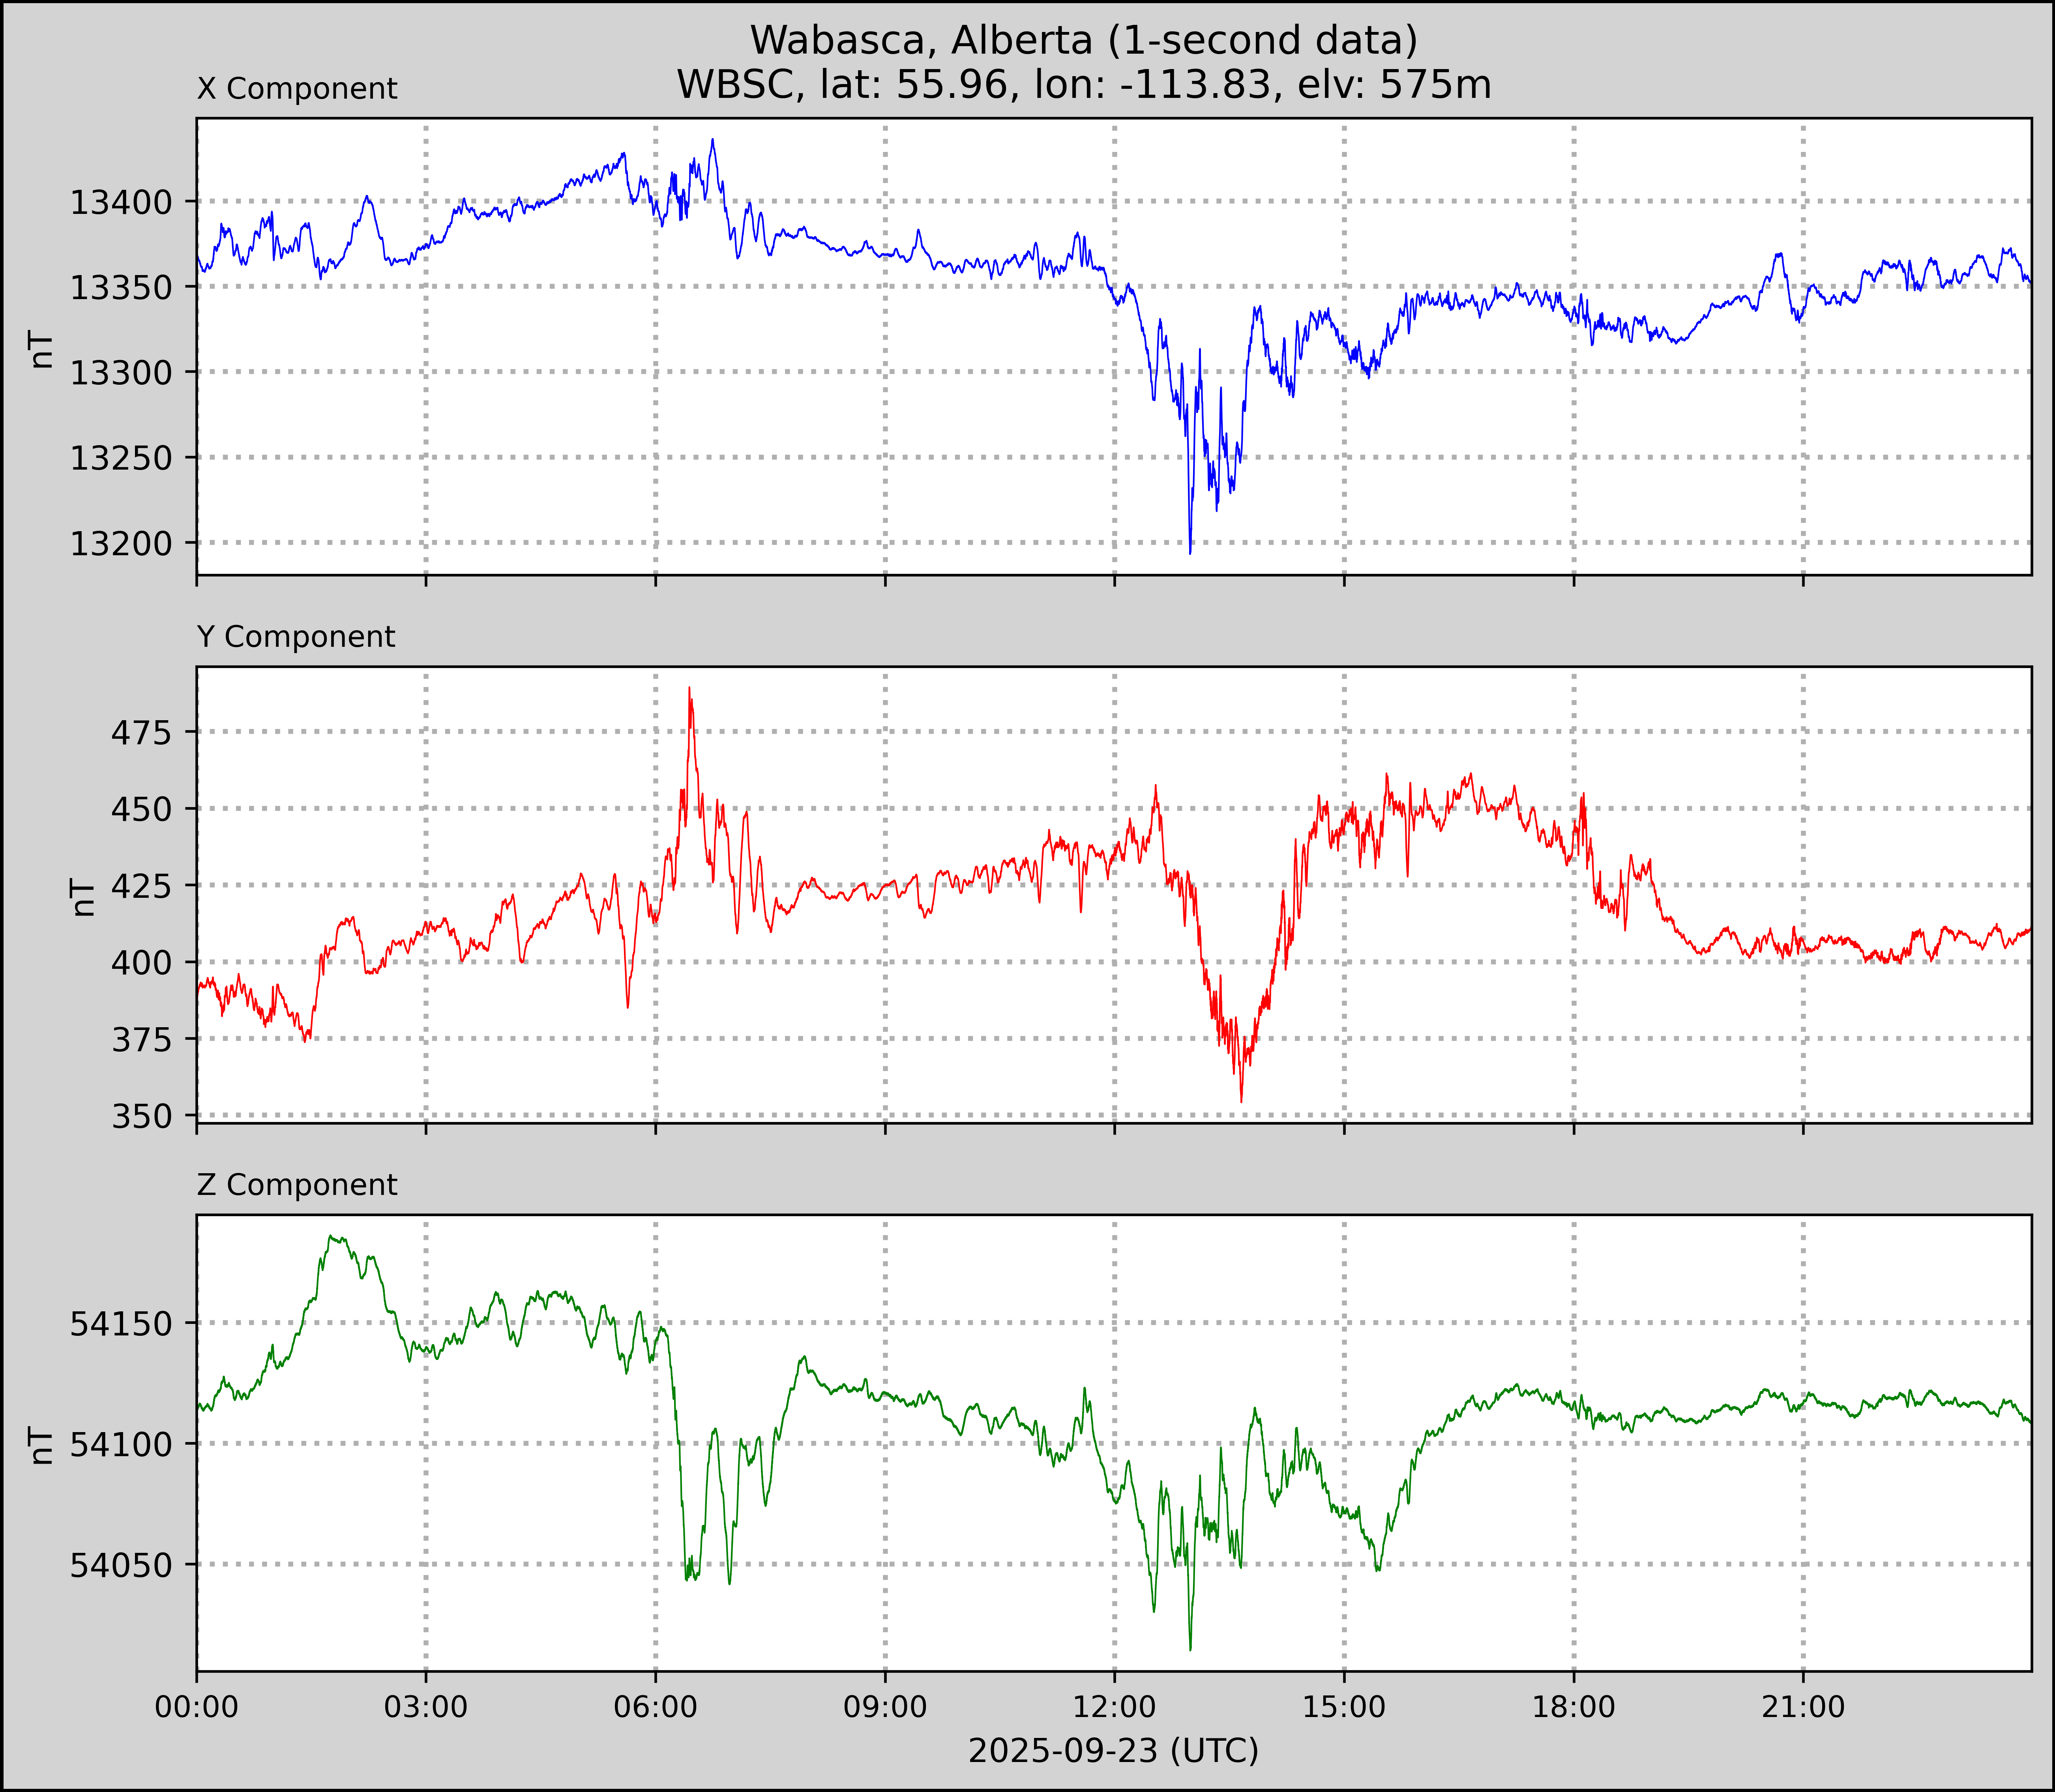Click the 54050 tick on the Z plot

tap(121, 1565)
